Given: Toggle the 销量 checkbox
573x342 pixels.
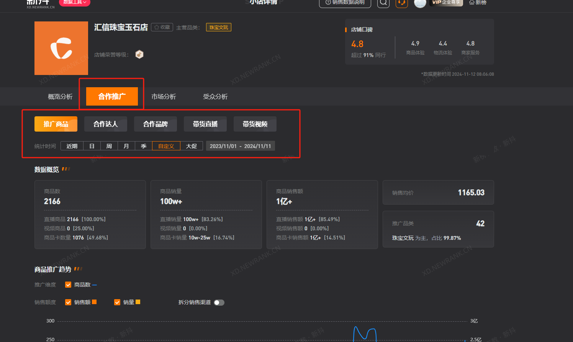Looking at the screenshot, I should pyautogui.click(x=117, y=302).
